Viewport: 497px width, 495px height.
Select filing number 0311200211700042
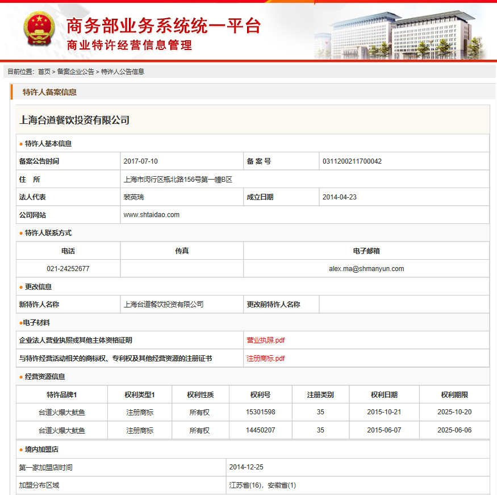352,161
